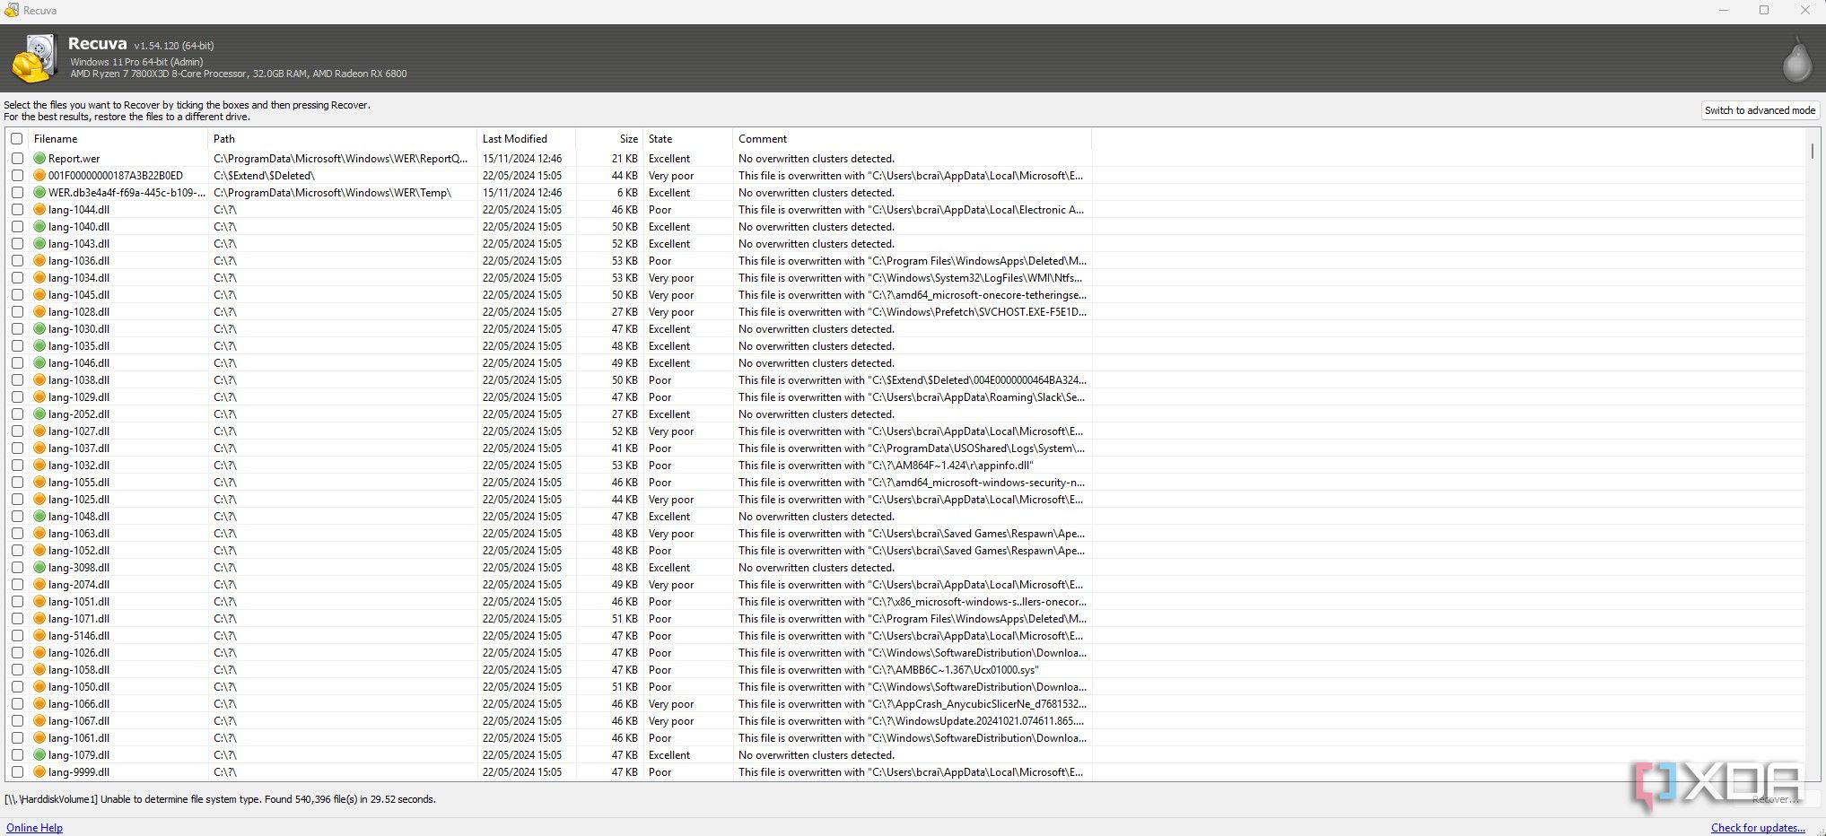Click the green status icon for lang-3098.dll
The height and width of the screenshot is (836, 1826).
coord(39,568)
